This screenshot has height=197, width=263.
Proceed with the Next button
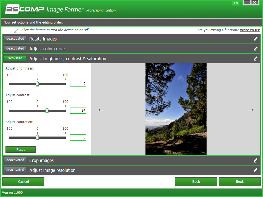tap(239, 182)
